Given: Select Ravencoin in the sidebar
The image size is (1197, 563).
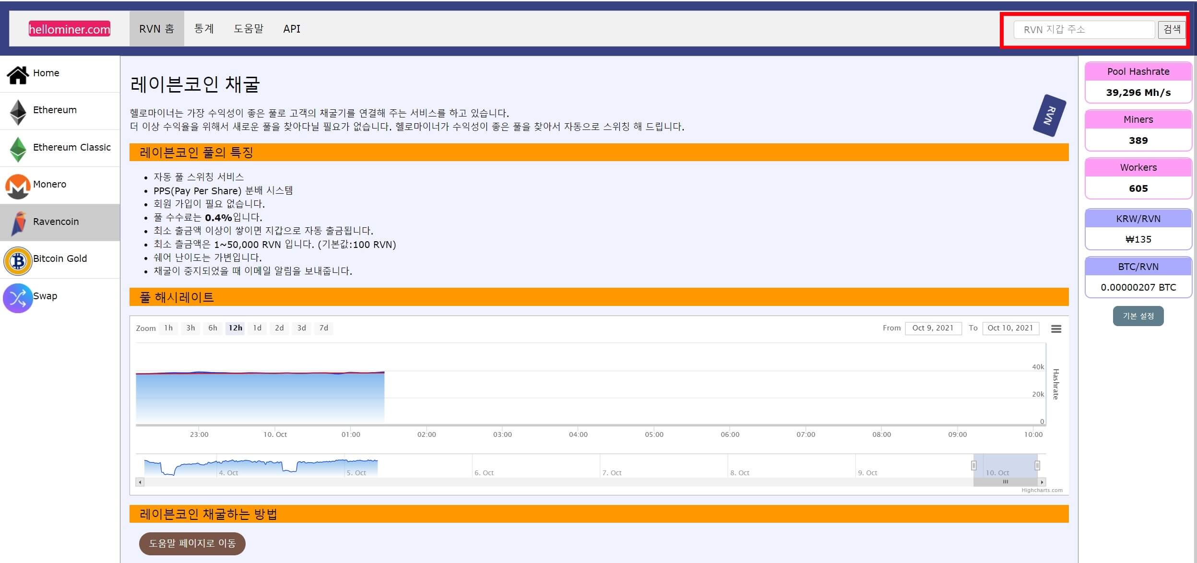Looking at the screenshot, I should pyautogui.click(x=60, y=223).
